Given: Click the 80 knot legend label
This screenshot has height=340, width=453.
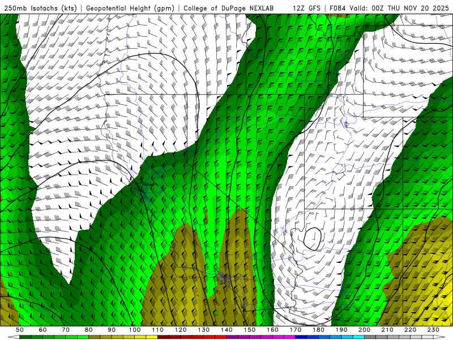Looking at the screenshot, I should [89, 330].
